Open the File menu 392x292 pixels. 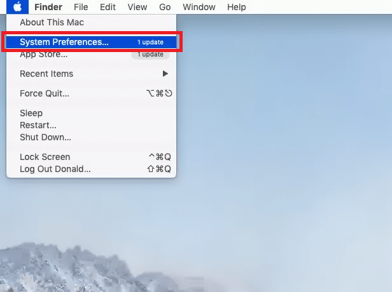(81, 7)
